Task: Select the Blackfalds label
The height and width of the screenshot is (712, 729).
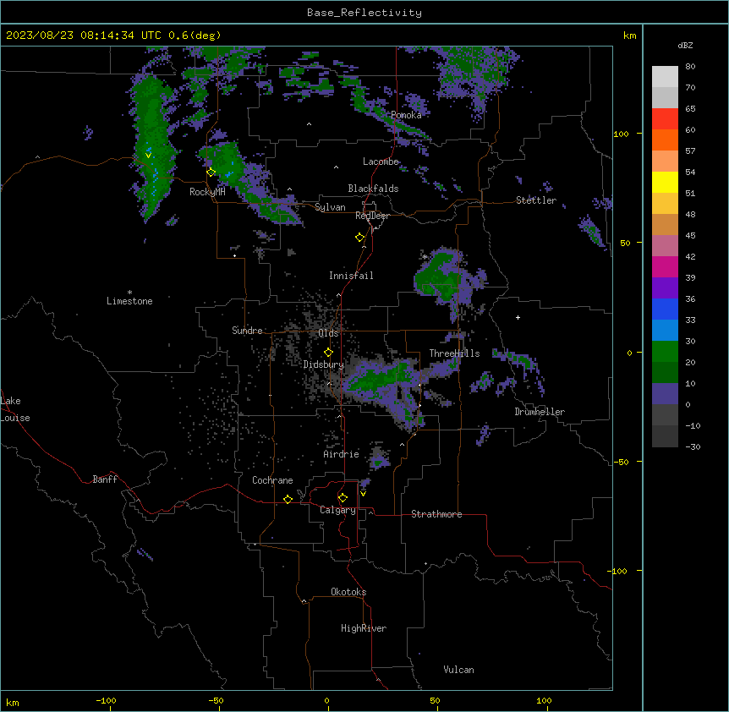Action: pos(373,189)
